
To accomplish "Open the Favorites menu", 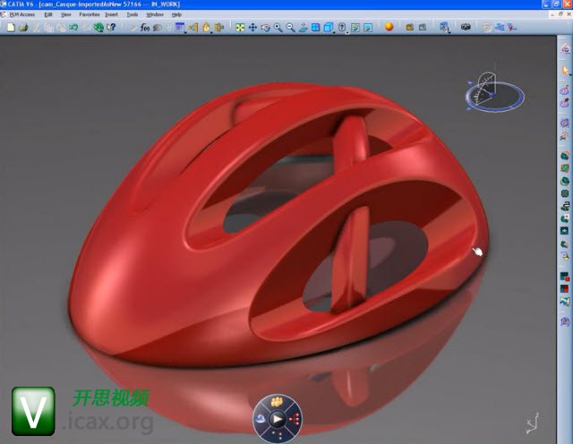I will (90, 14).
